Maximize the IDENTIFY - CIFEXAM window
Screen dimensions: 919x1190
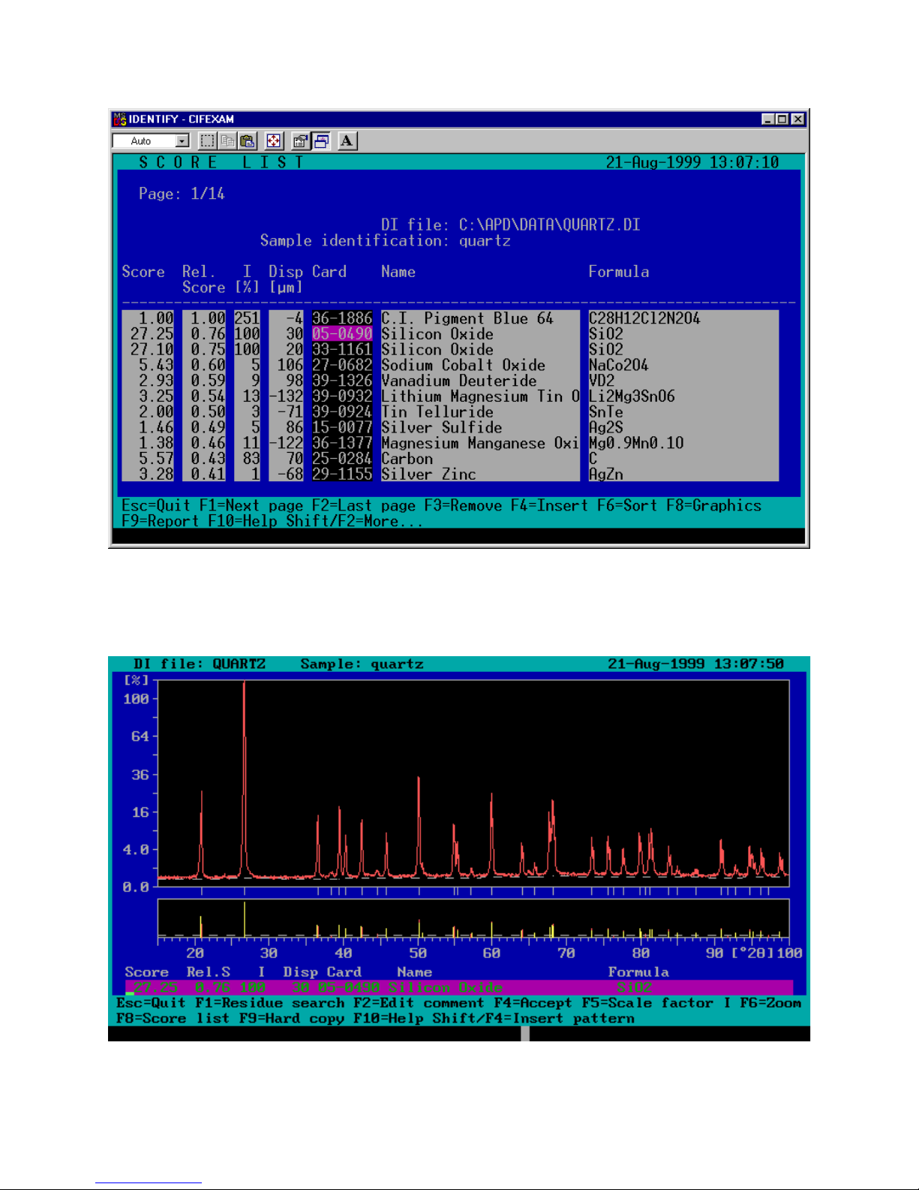point(782,119)
